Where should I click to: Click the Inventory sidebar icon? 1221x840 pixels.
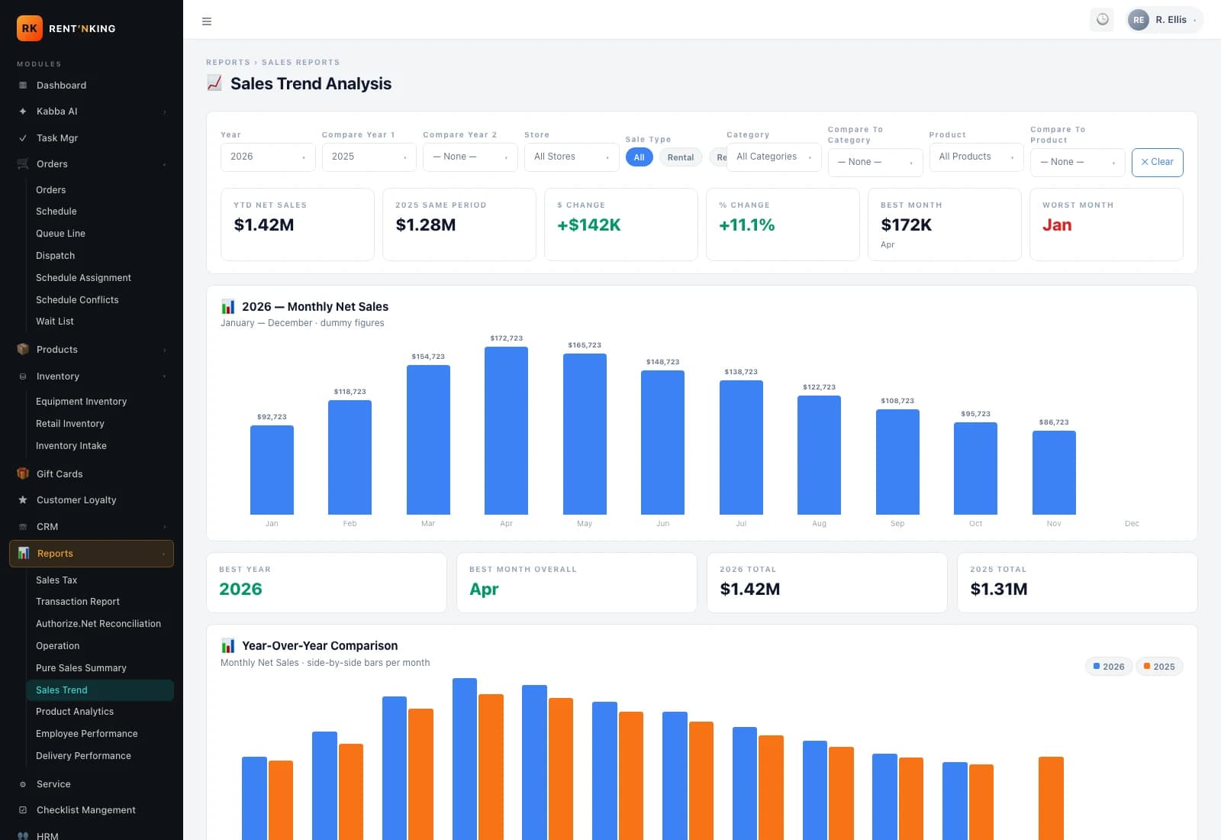pos(23,376)
